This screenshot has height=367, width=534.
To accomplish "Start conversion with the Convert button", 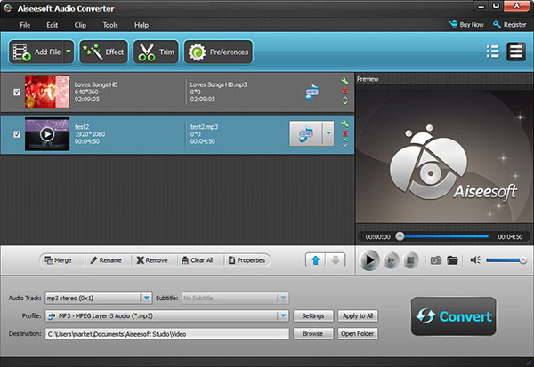I will (454, 316).
